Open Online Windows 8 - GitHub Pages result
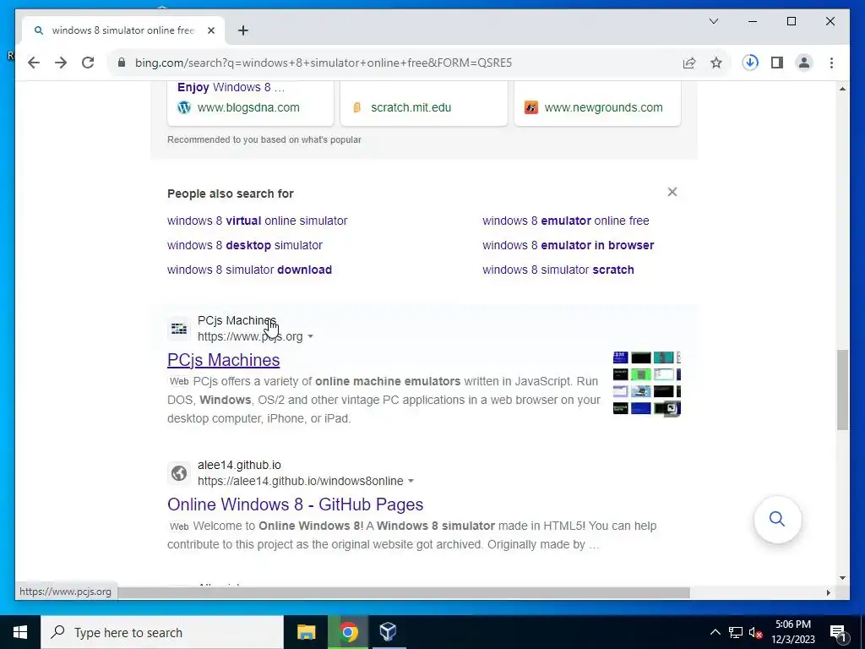 295,504
